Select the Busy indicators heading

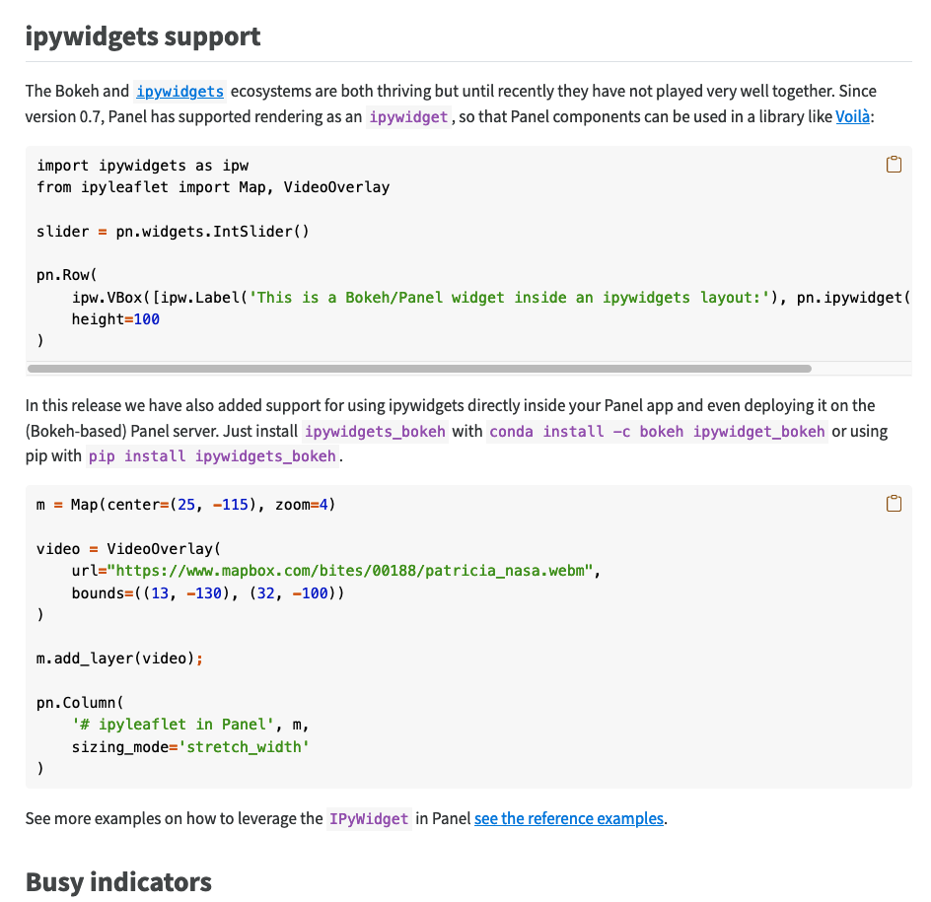(117, 881)
